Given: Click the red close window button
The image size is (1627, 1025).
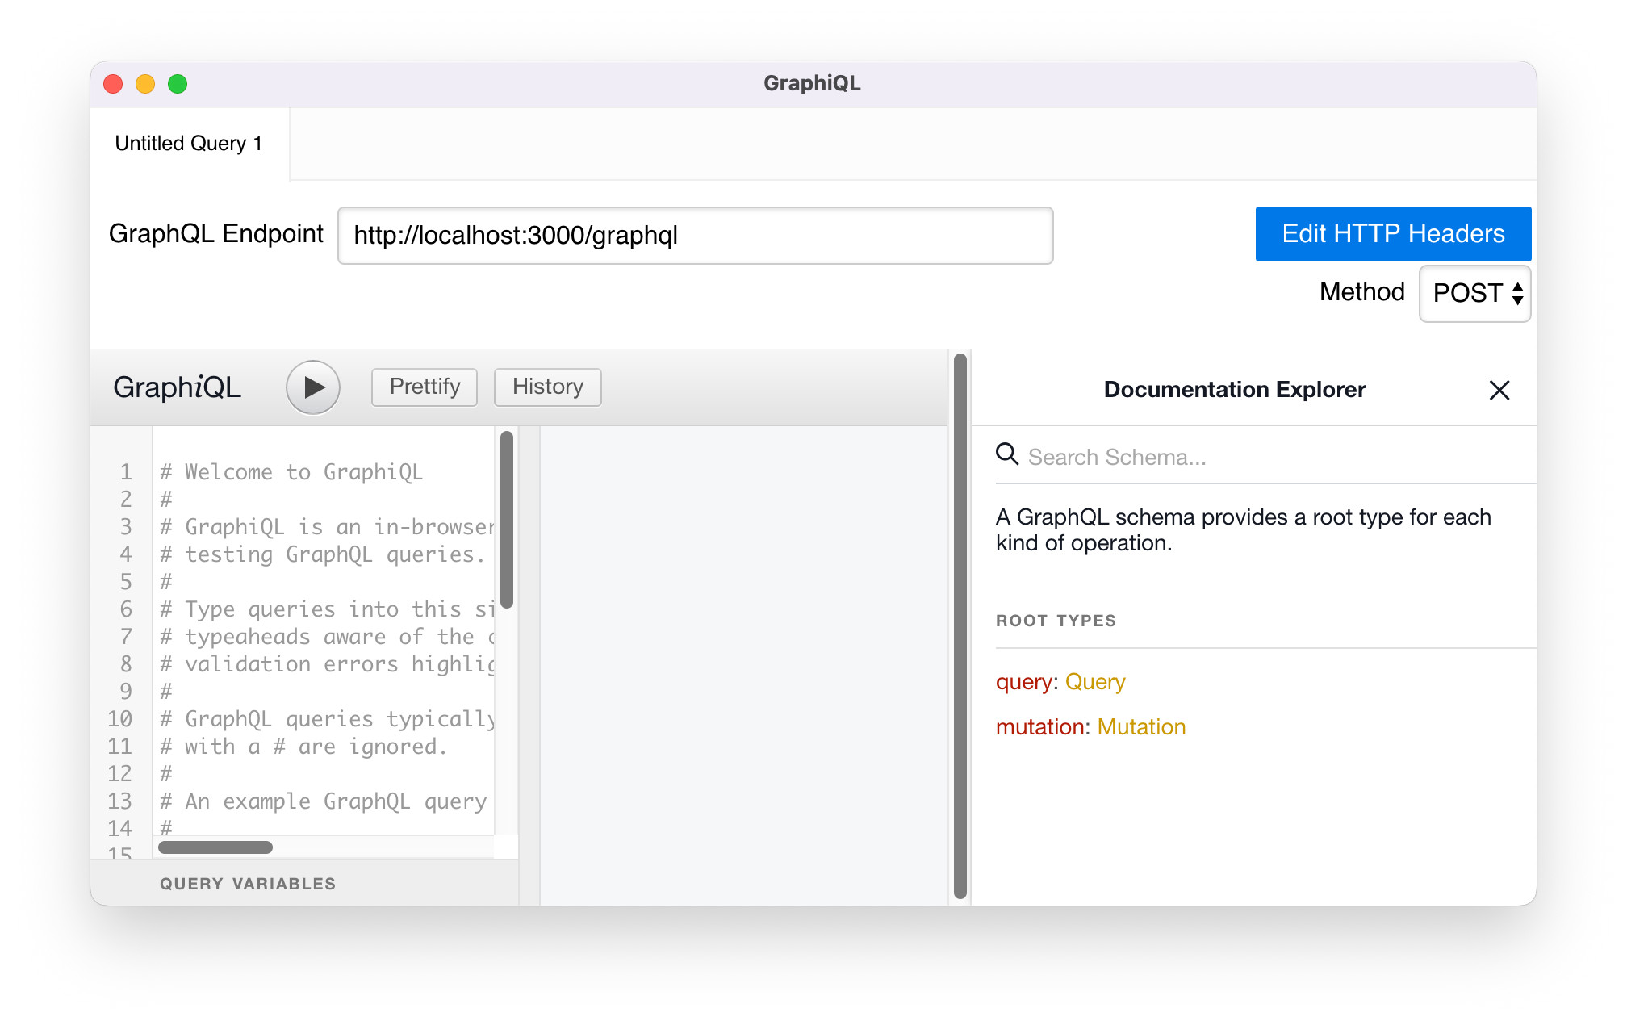Looking at the screenshot, I should click(x=114, y=84).
